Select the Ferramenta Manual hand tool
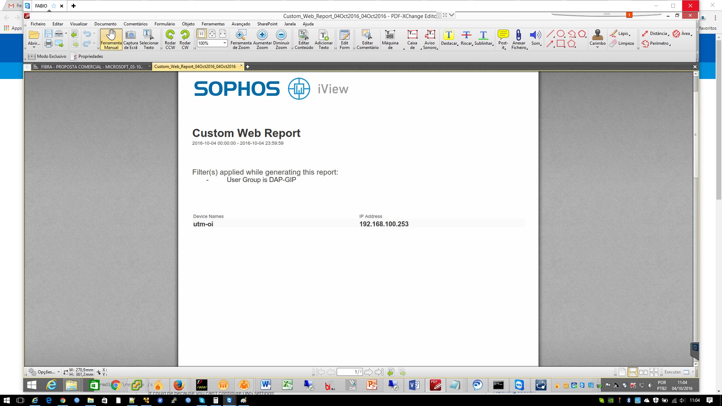The height and width of the screenshot is (406, 722). (x=111, y=39)
